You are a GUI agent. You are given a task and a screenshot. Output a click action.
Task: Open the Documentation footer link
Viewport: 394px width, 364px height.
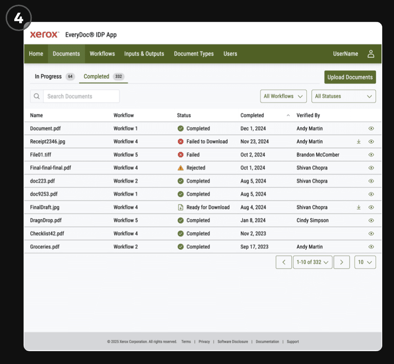tap(267, 342)
